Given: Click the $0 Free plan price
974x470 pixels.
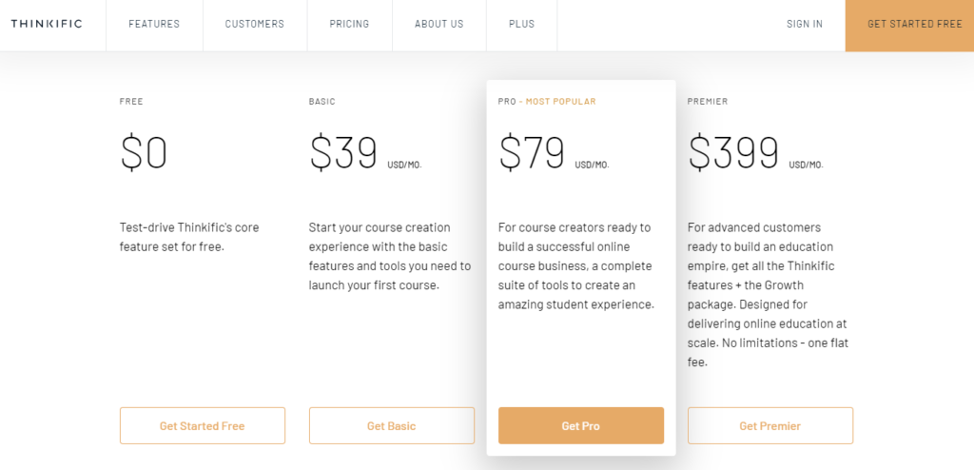Looking at the screenshot, I should point(145,153).
